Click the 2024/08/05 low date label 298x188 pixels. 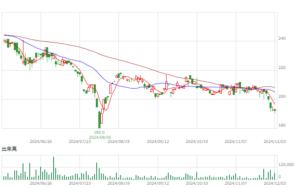click(x=100, y=137)
